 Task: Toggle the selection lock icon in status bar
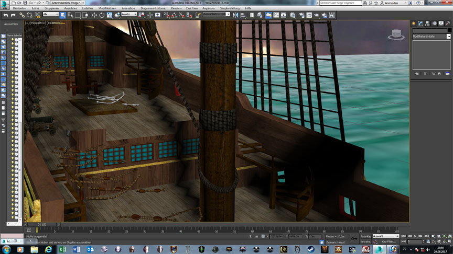[x=256, y=236]
